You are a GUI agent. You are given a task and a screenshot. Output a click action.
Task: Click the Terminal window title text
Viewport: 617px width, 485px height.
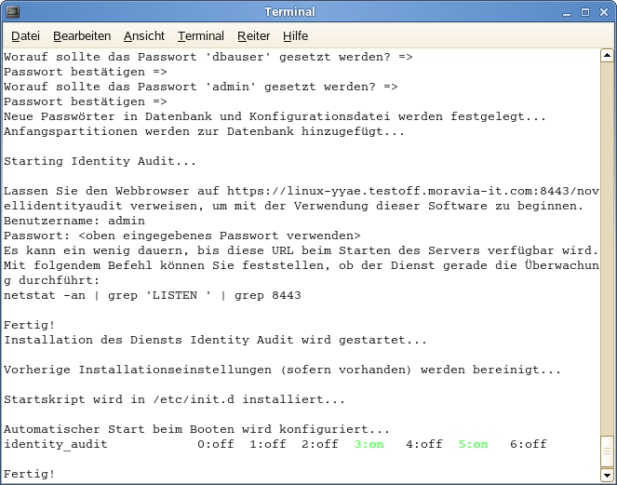tap(289, 12)
